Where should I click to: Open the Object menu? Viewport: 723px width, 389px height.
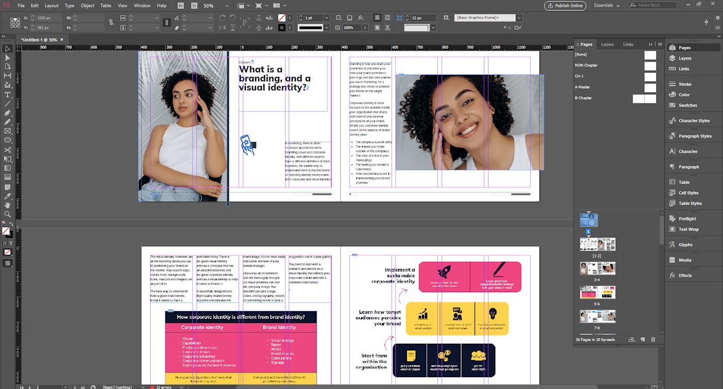point(87,6)
